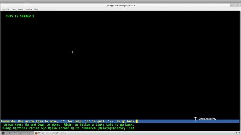
Task: Open the Terminal menu
Action: (x=29, y=9)
